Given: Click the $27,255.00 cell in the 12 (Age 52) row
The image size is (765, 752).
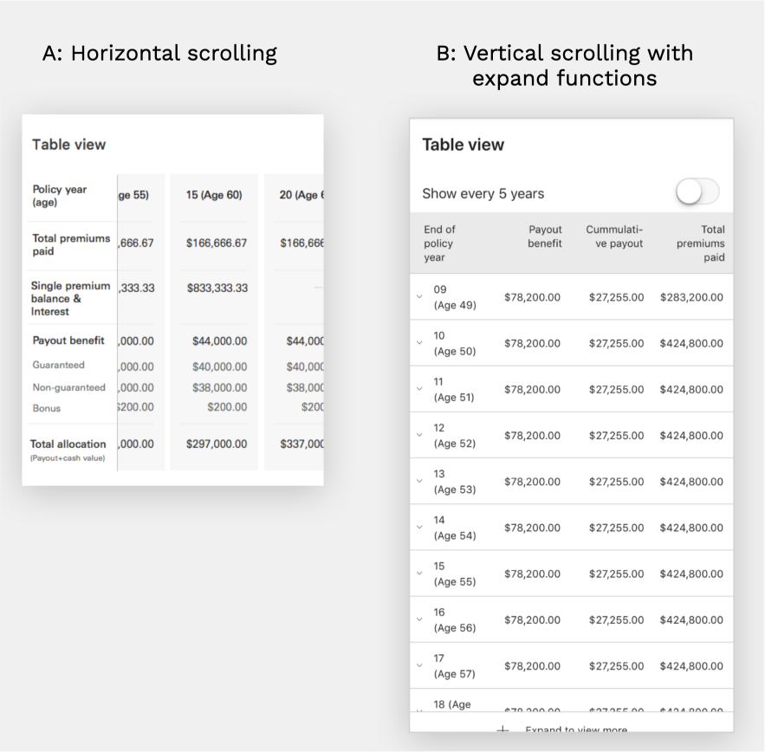Looking at the screenshot, I should 616,435.
